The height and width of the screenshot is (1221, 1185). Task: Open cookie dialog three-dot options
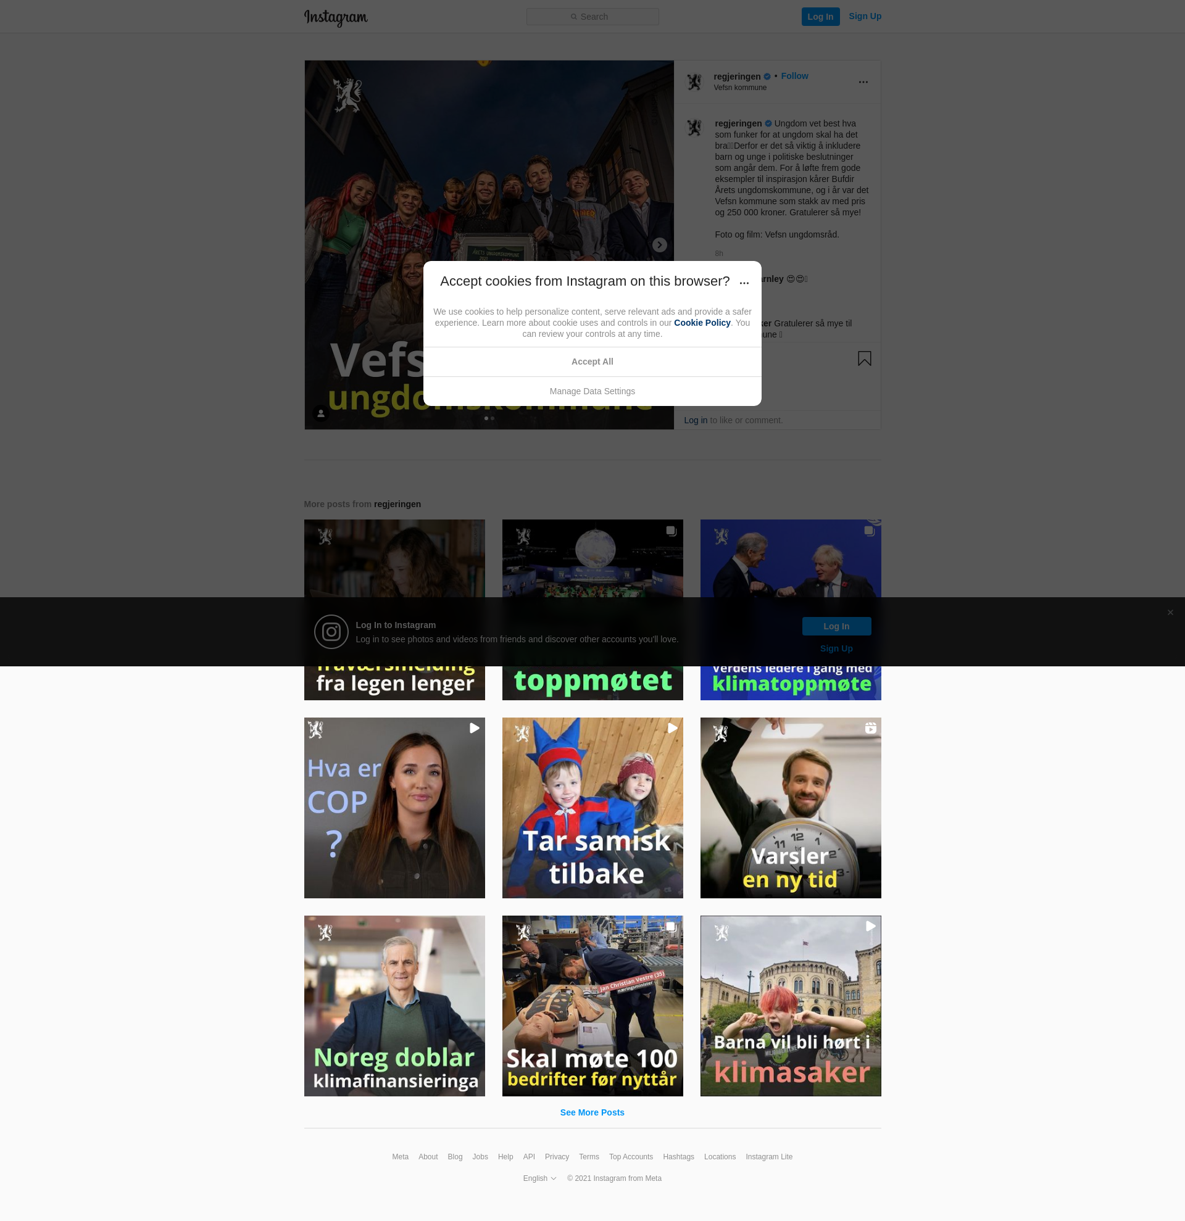pos(744,283)
